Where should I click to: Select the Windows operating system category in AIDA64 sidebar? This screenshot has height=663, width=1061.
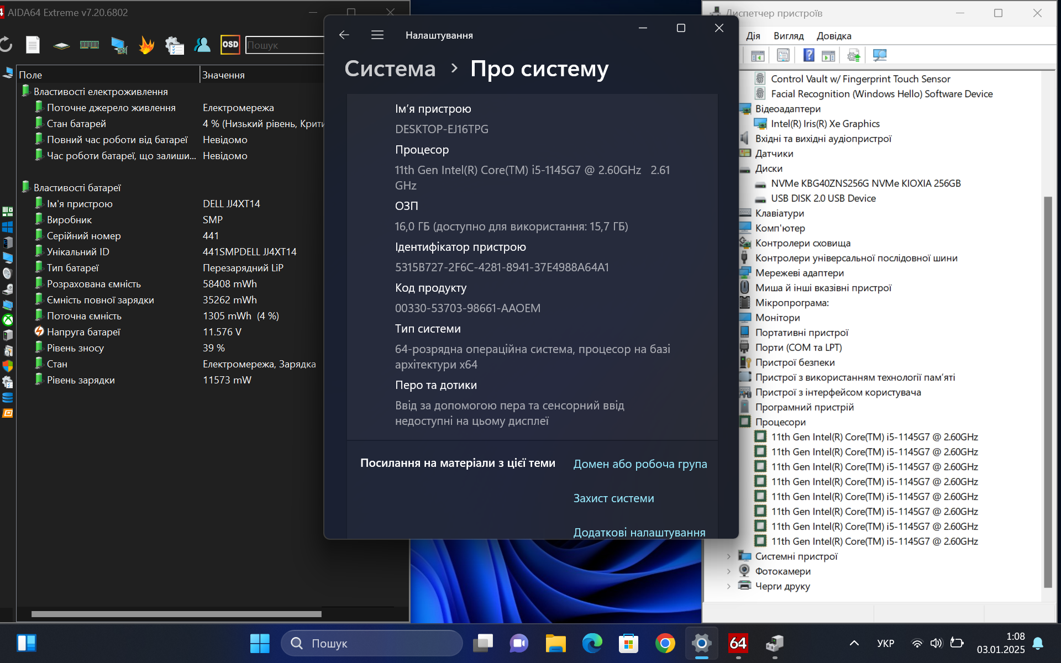[x=8, y=227]
